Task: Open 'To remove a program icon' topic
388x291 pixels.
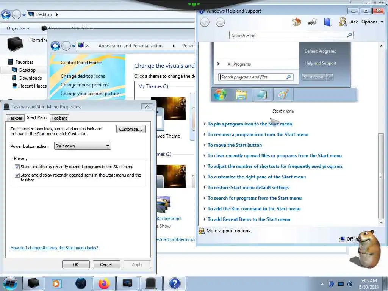Action: [258, 135]
